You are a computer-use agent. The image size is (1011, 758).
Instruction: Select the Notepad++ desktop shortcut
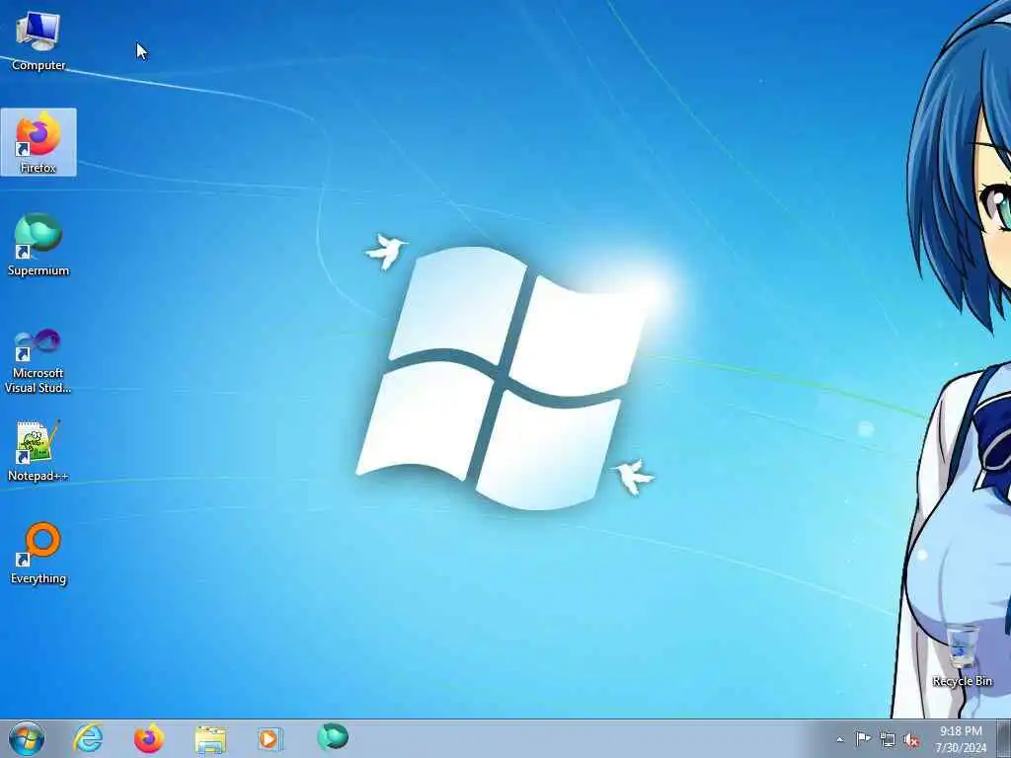(x=39, y=450)
